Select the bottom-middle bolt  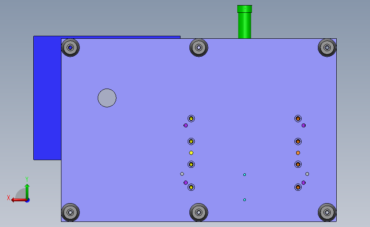point(199,213)
